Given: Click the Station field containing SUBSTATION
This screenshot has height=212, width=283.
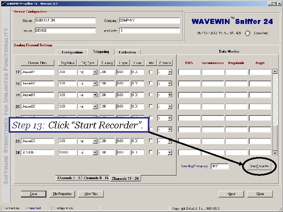Looking at the screenshot, I should [65, 20].
